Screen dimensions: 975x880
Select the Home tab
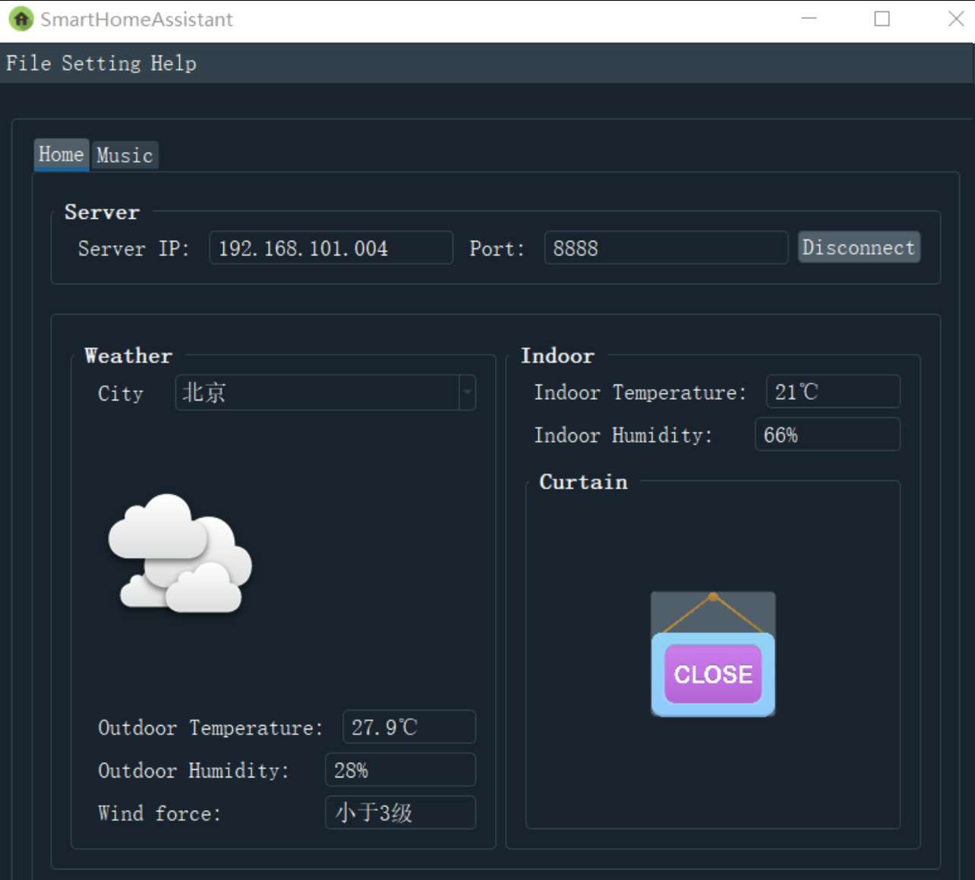click(x=61, y=154)
